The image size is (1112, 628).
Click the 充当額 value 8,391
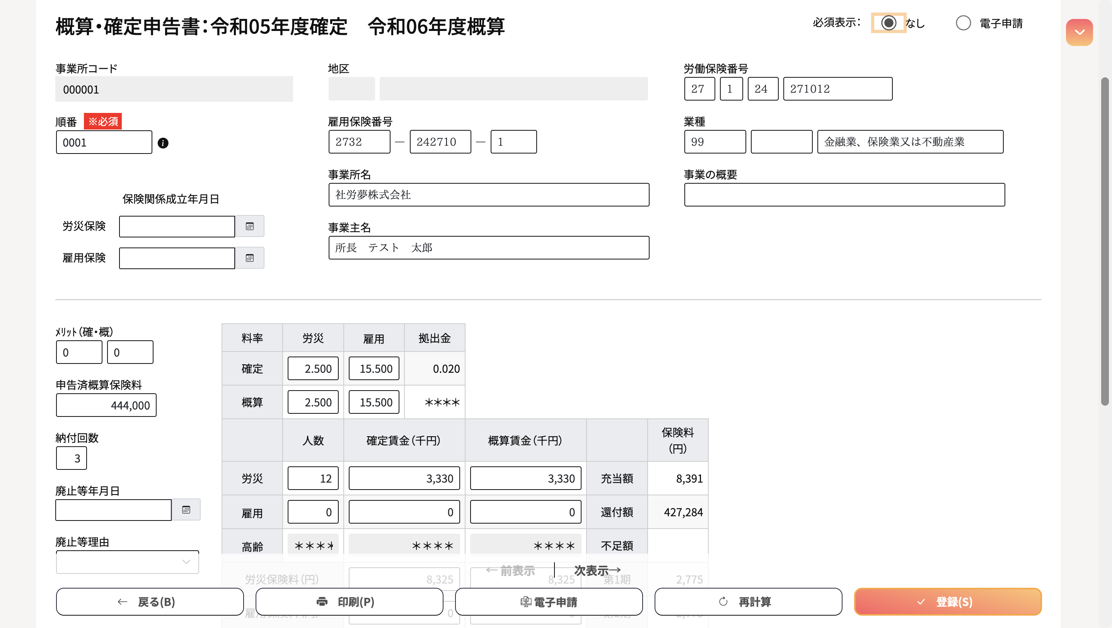click(689, 479)
